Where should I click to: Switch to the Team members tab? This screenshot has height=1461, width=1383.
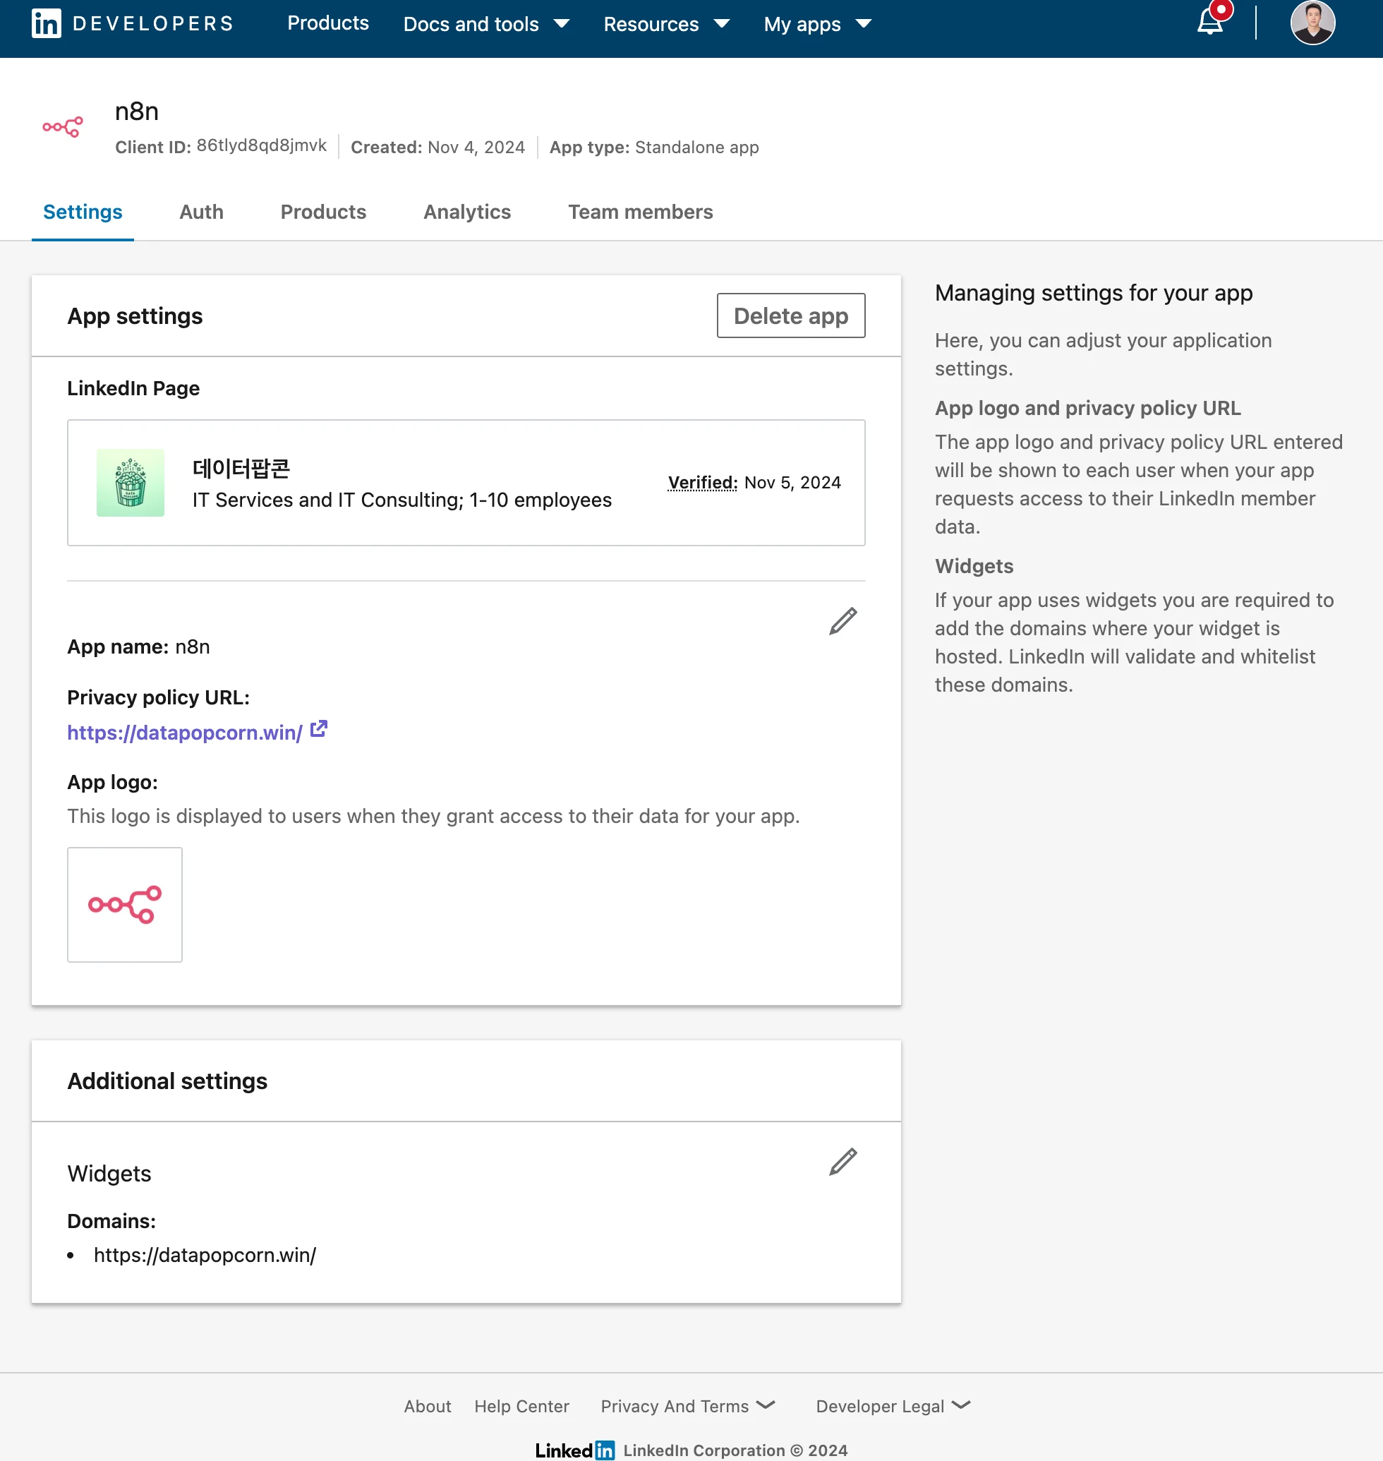[x=640, y=212]
